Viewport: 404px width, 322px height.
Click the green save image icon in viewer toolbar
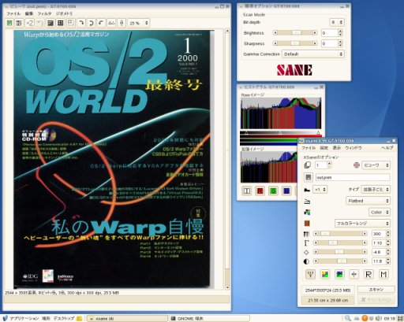(x=9, y=23)
